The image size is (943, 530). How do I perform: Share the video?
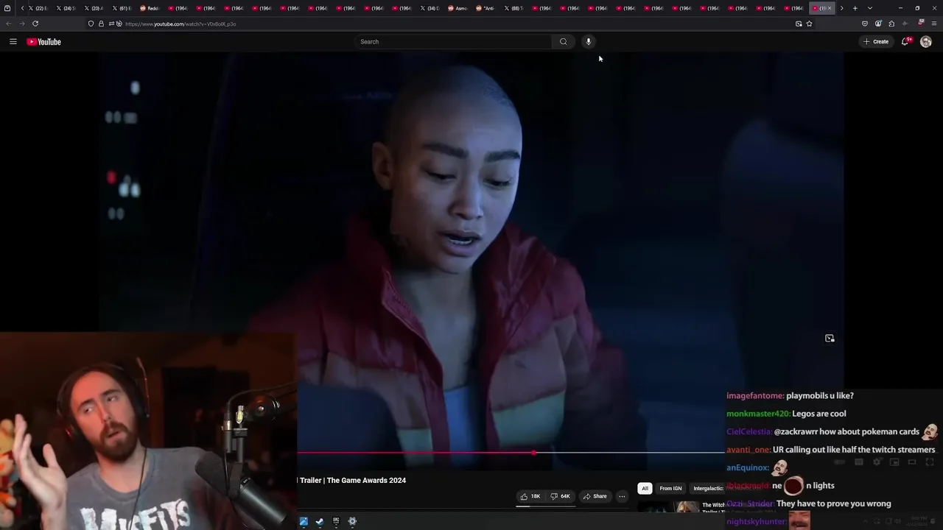pos(595,496)
